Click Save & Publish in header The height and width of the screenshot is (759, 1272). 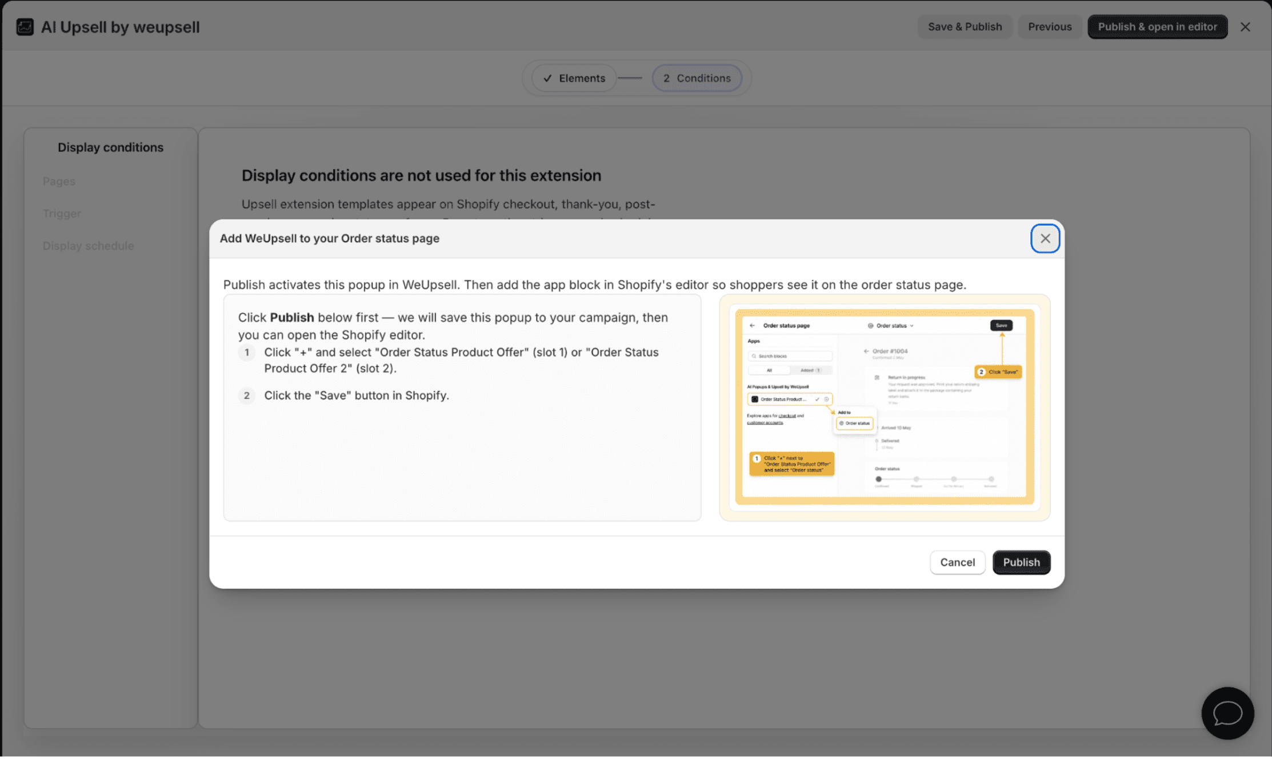point(965,27)
